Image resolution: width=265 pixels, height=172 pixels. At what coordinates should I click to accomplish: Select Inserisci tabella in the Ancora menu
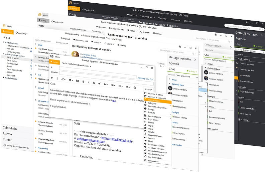(154, 117)
